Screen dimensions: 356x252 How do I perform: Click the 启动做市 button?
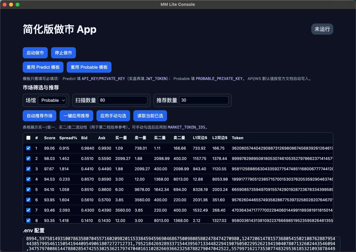point(35,53)
